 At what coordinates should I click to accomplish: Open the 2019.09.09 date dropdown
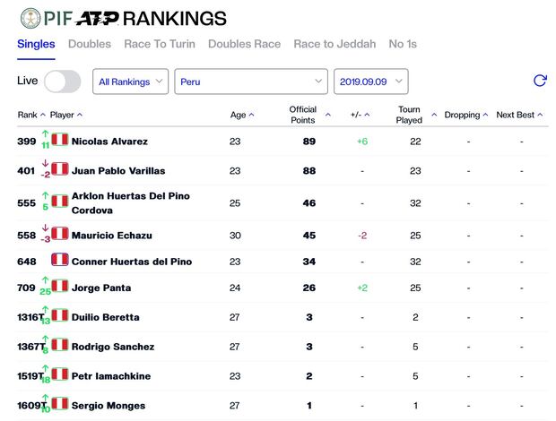pos(370,82)
